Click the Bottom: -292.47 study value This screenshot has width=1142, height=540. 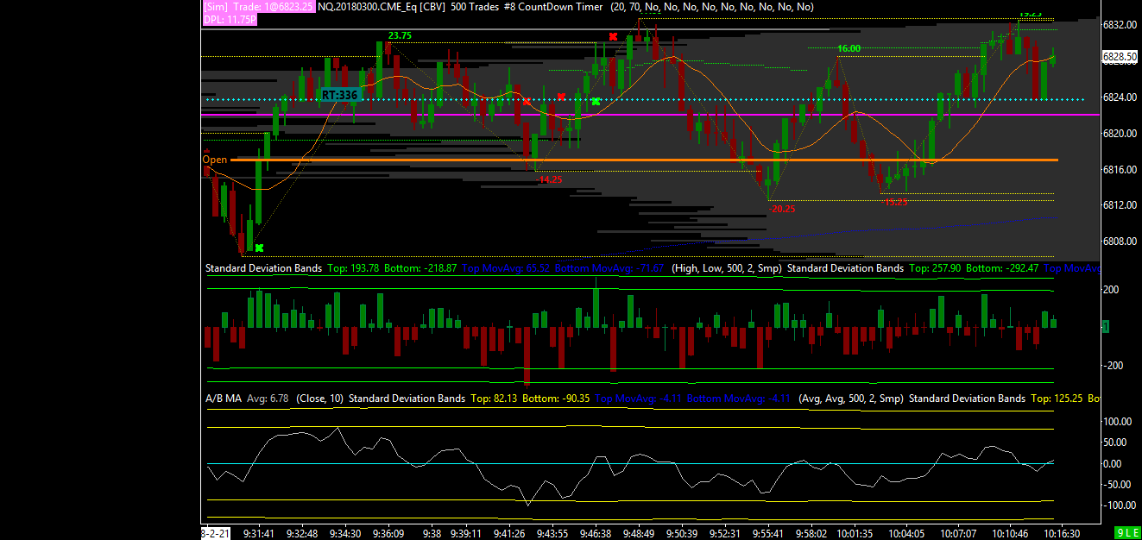(1003, 268)
